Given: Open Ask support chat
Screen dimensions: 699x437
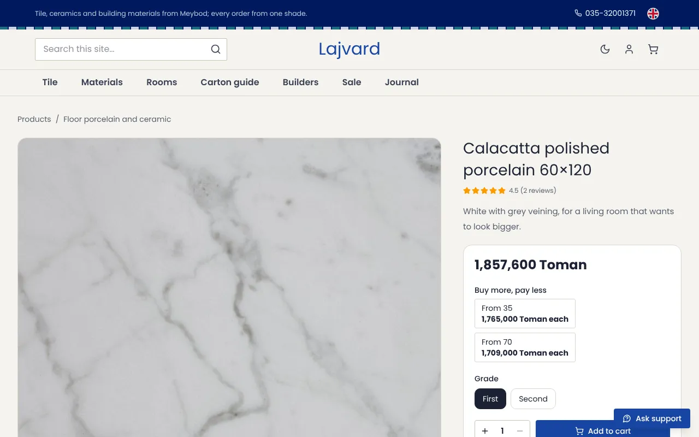Looking at the screenshot, I should click(x=652, y=418).
